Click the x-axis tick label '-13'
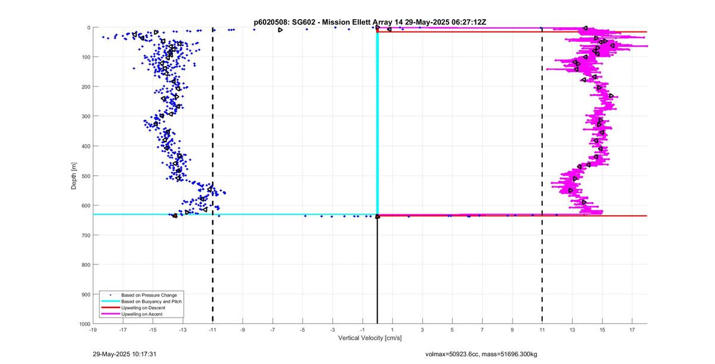The width and height of the screenshot is (715, 364). pyautogui.click(x=182, y=329)
